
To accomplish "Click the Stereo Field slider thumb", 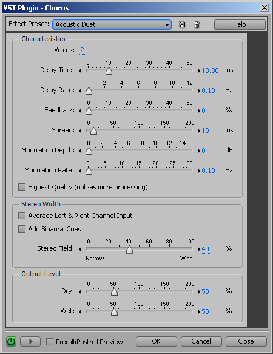I will 129,250.
